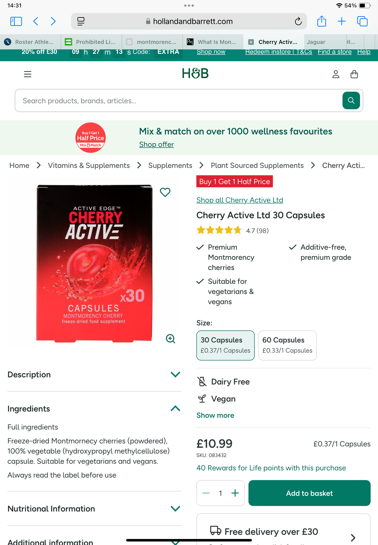Expand the Nutritional Information section

175,509
